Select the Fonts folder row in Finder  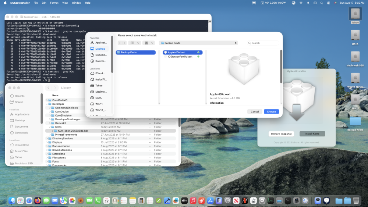click(110, 161)
